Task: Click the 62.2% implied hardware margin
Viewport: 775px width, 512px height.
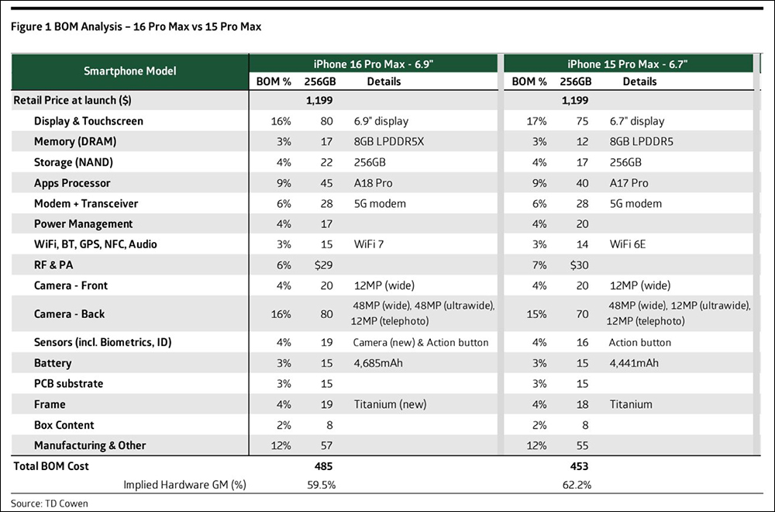Action: pyautogui.click(x=577, y=485)
